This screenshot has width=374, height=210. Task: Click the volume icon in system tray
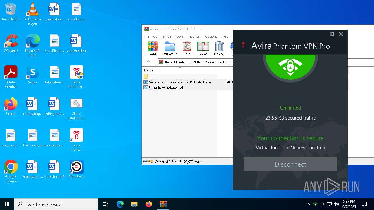point(336,204)
